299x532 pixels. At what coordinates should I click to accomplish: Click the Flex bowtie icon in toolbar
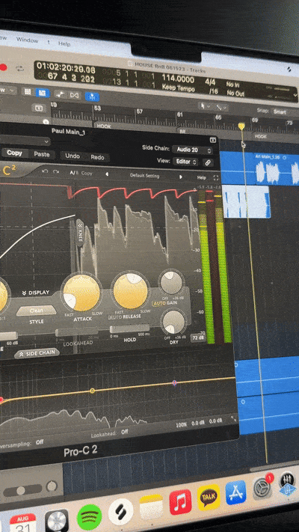click(74, 95)
